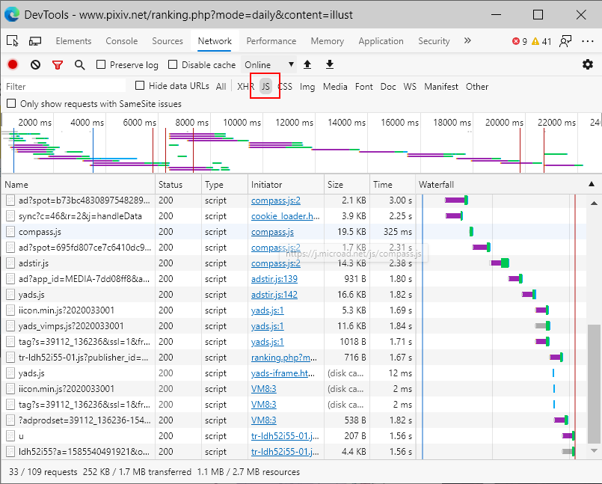Open adstir.js:139 initiator link
Viewport: 602px width, 484px height.
click(274, 279)
